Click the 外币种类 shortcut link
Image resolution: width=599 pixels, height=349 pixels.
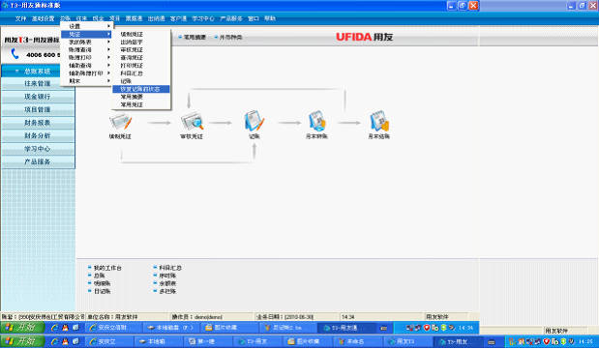(230, 37)
